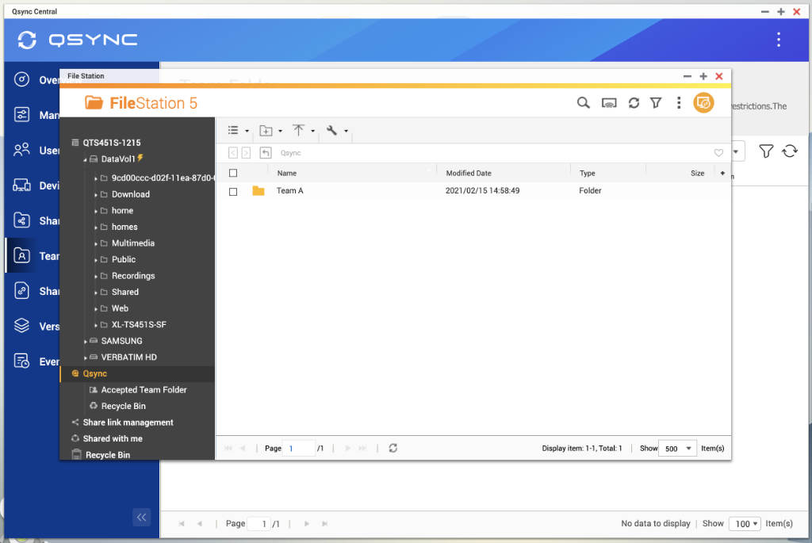
Task: Click the create folder icon in the toolbar
Action: point(266,131)
